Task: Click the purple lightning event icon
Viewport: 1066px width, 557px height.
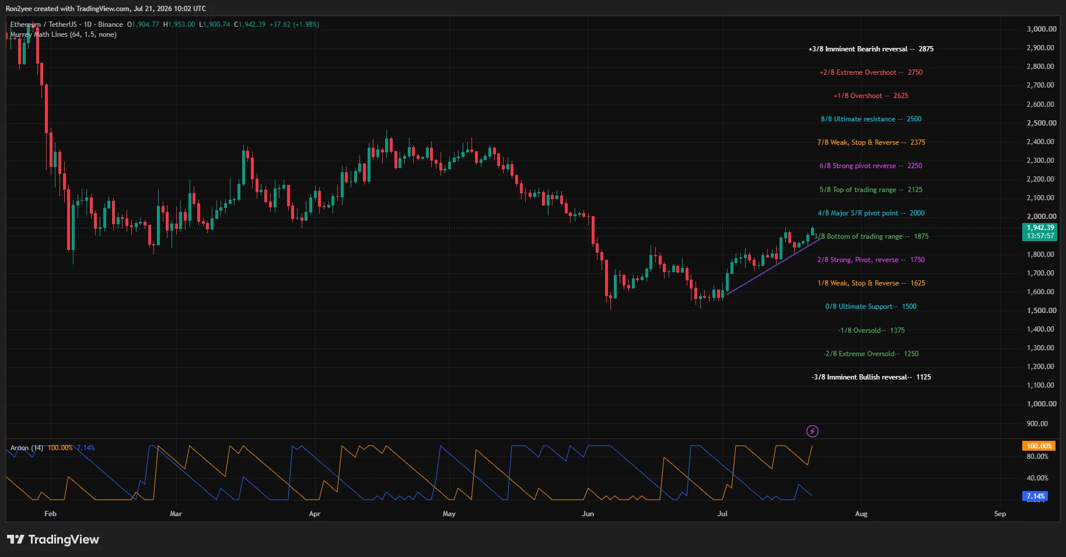Action: point(812,431)
